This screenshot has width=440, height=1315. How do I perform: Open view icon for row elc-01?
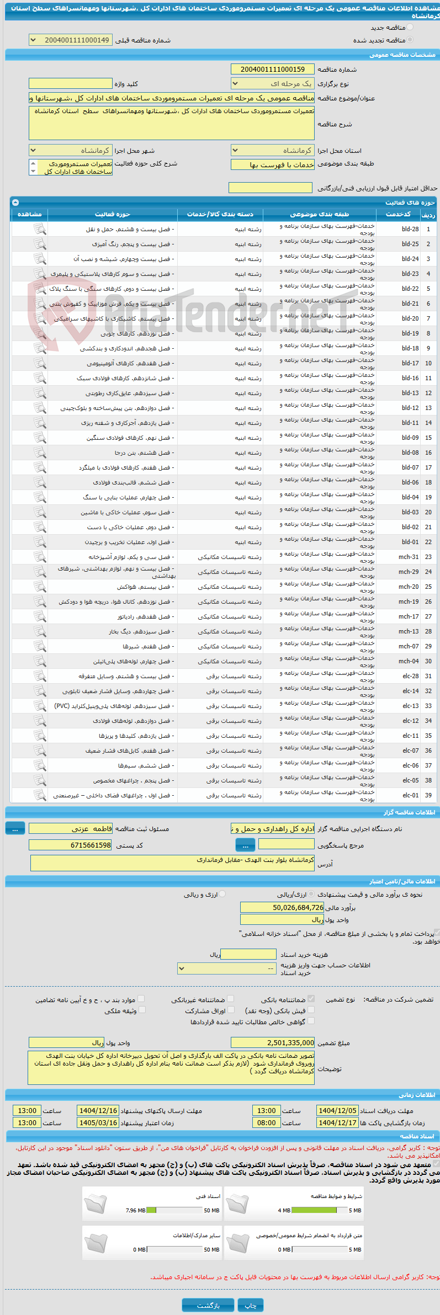pos(40,795)
